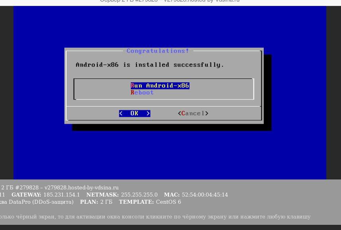This screenshot has width=341, height=230.
Task: Click the hostname v279828.hosted-by-vdsina.ru in the info panel
Action: 82,187
